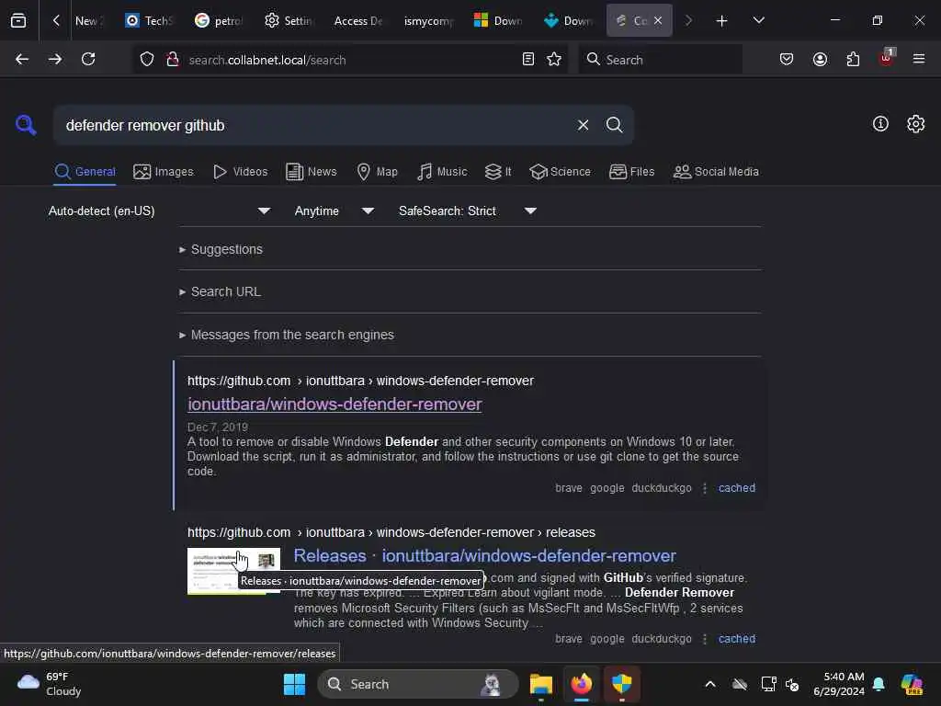Open the SafeSearch: Strict dropdown
This screenshot has width=941, height=706.
pyautogui.click(x=468, y=211)
